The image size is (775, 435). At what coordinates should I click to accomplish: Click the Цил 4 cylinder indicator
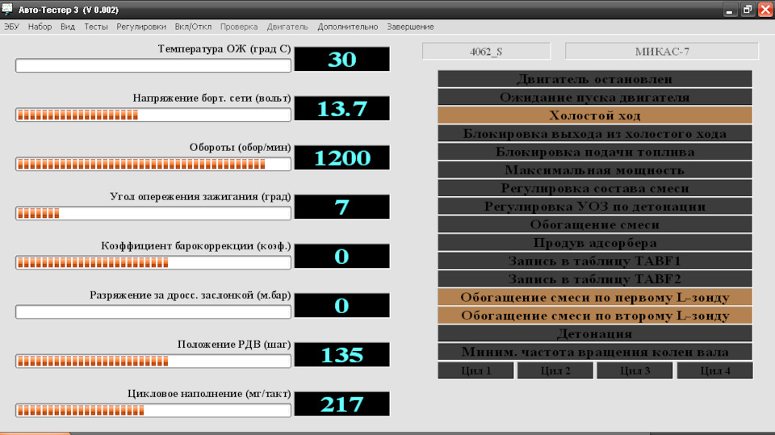(x=715, y=370)
